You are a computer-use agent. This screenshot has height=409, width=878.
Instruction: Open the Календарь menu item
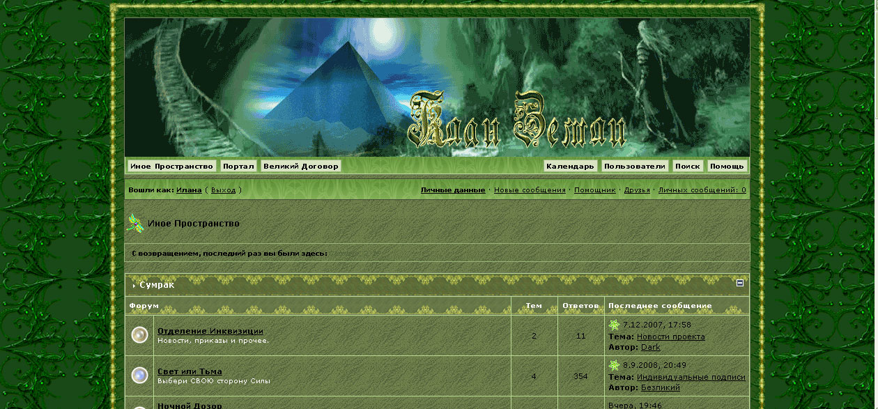[x=570, y=166]
